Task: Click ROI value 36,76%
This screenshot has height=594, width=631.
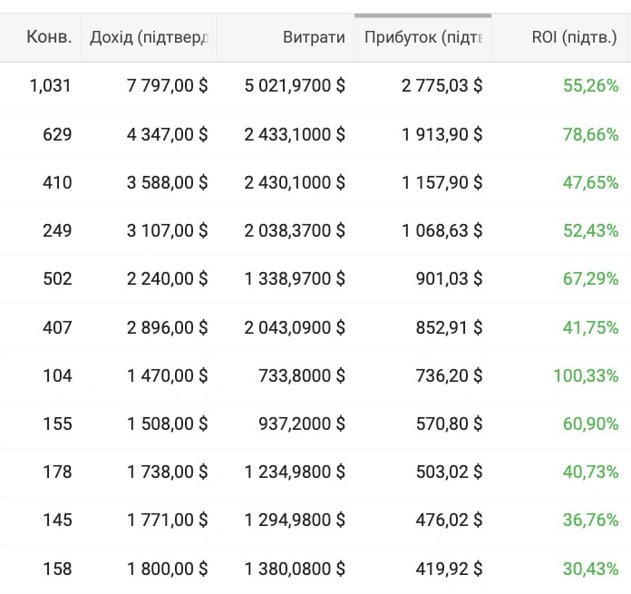Action: pos(591,520)
